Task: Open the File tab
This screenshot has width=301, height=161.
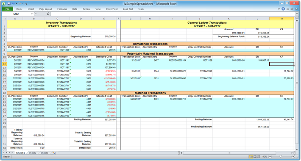Action: coord(7,9)
